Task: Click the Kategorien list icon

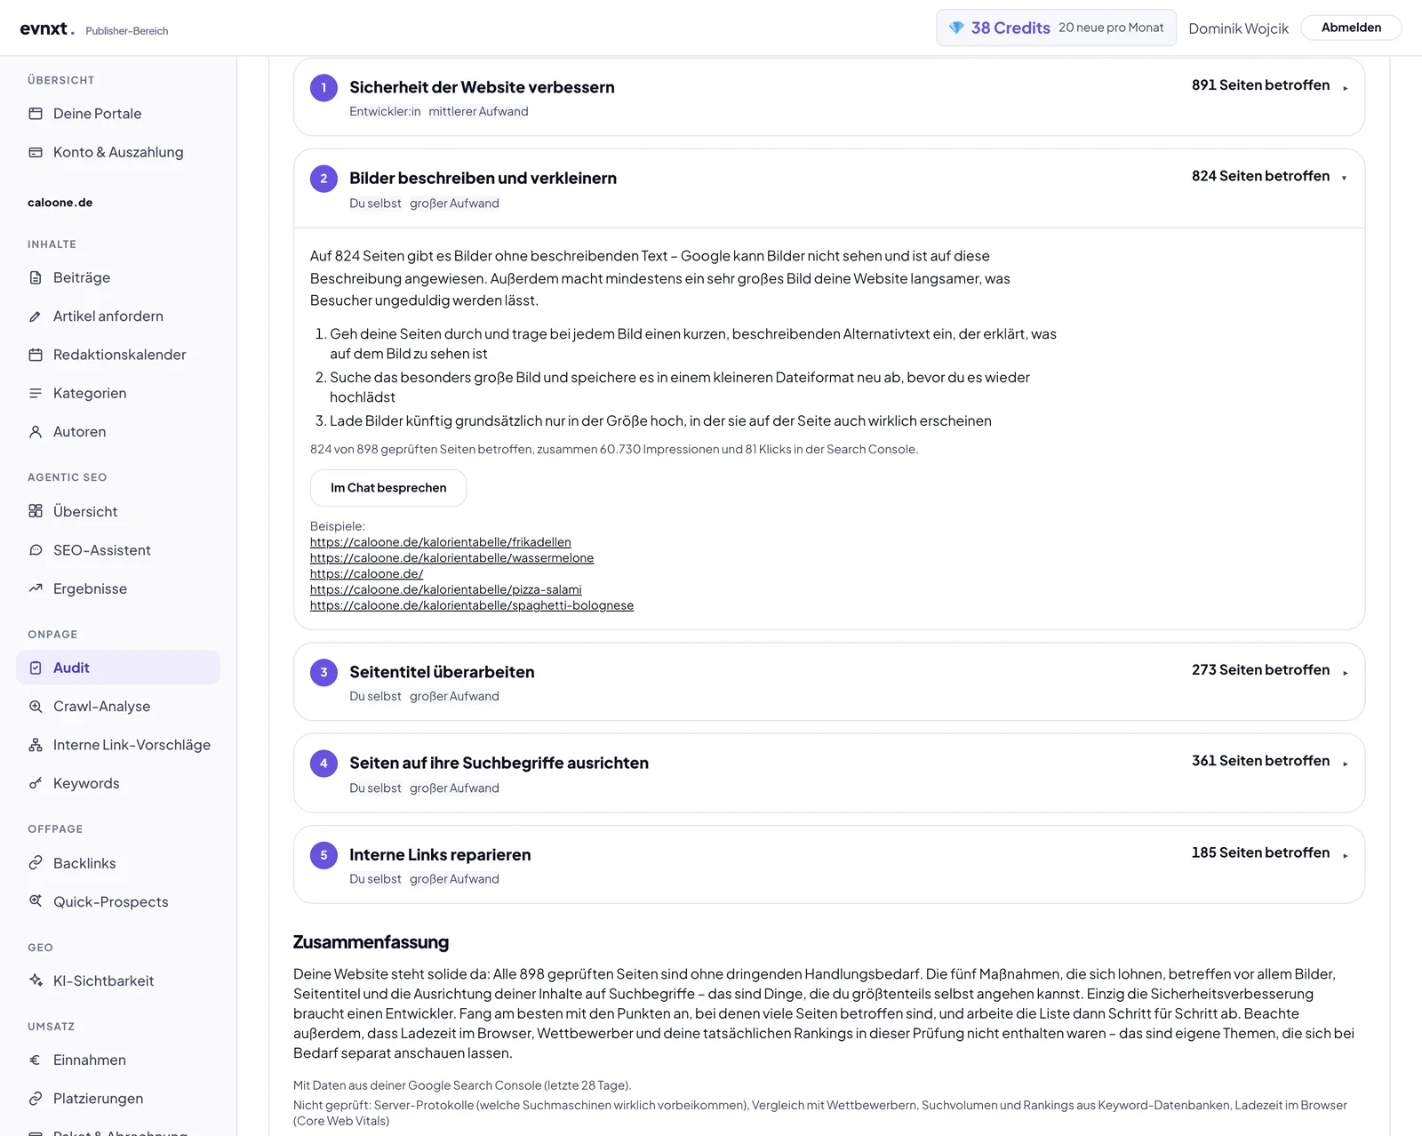Action: [x=36, y=393]
